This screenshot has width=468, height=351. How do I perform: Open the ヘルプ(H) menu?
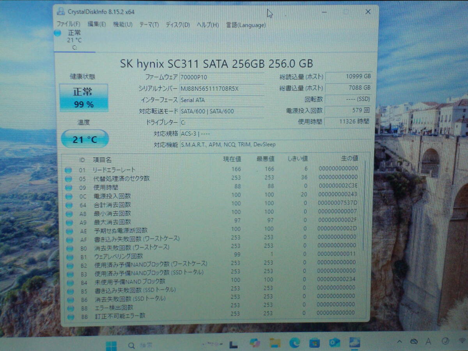[x=208, y=25]
